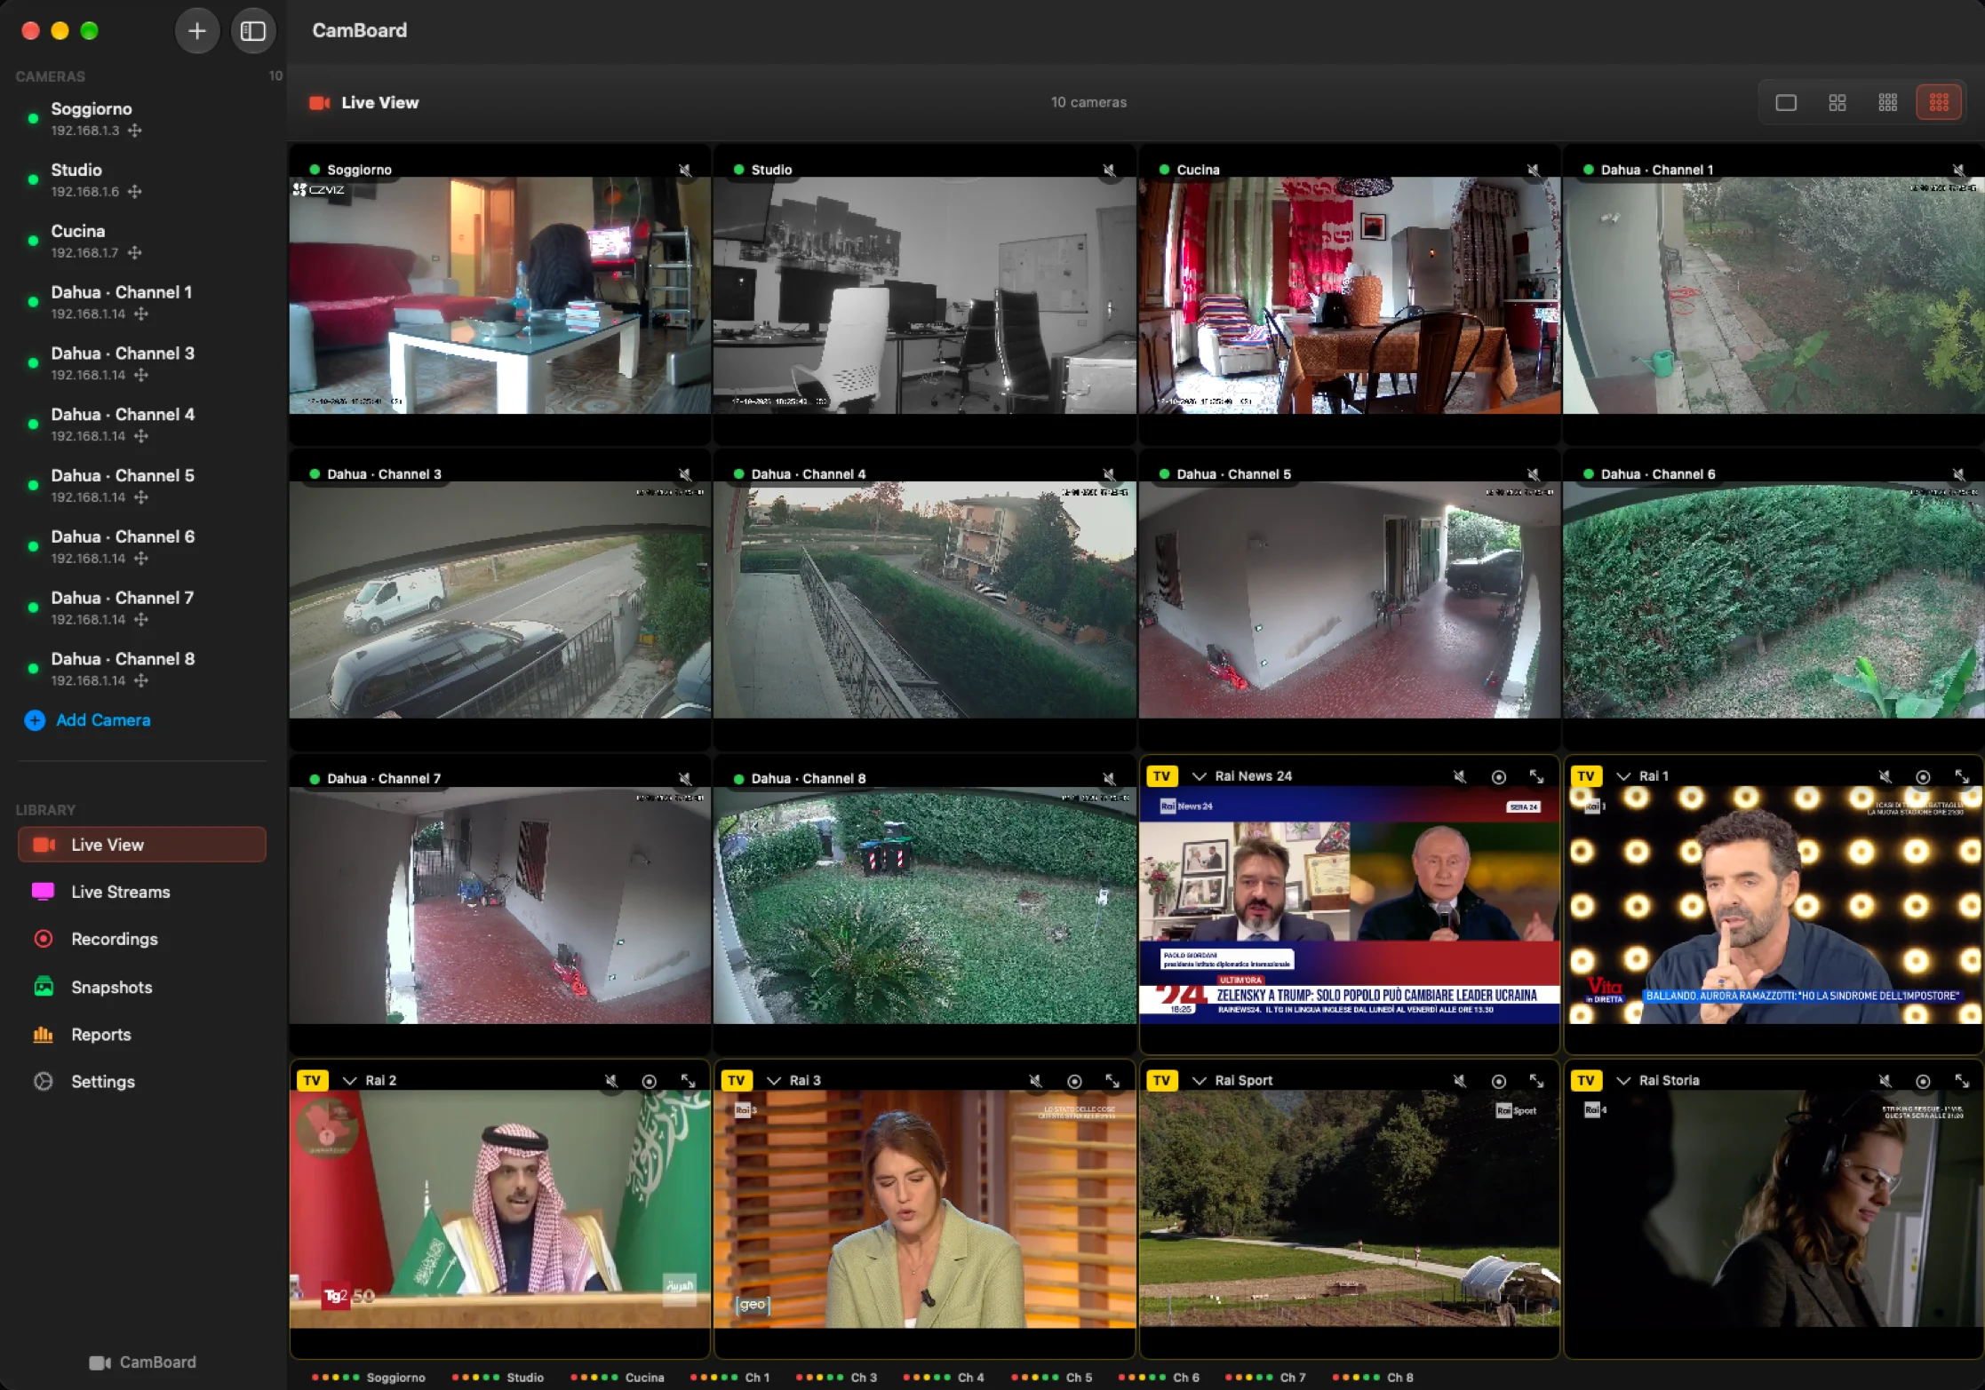
Task: Click PTZ move icon next to Soggiorno
Action: 134,131
